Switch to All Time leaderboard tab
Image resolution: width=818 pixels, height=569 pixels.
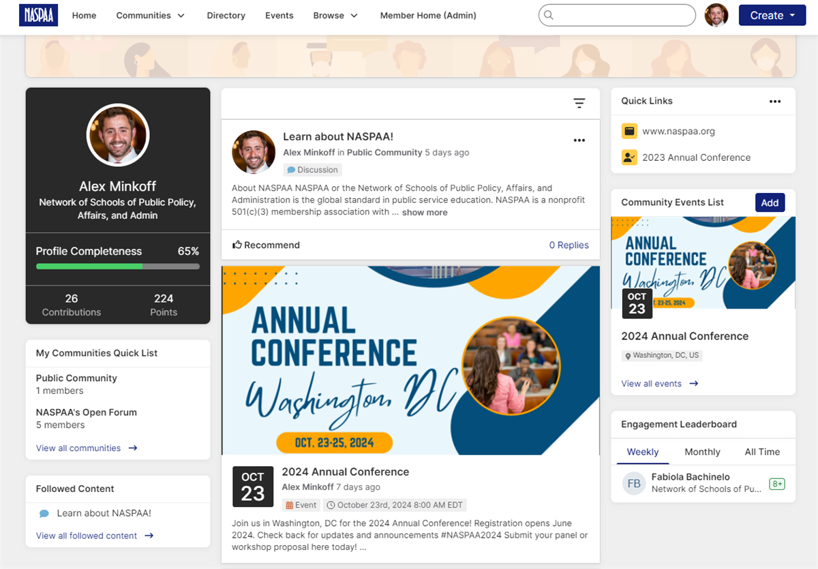click(762, 452)
